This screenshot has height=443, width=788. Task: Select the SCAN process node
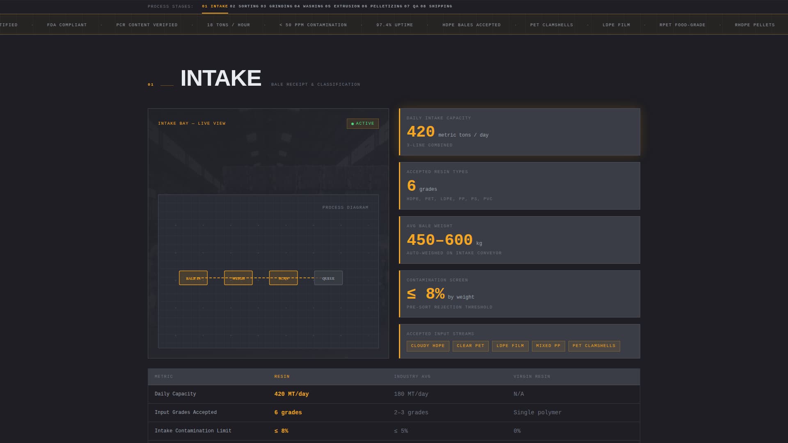click(283, 278)
